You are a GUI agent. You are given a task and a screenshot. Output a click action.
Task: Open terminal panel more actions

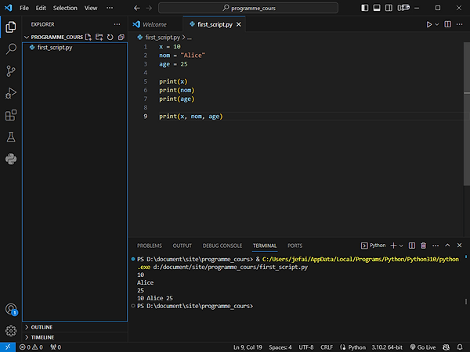point(436,246)
